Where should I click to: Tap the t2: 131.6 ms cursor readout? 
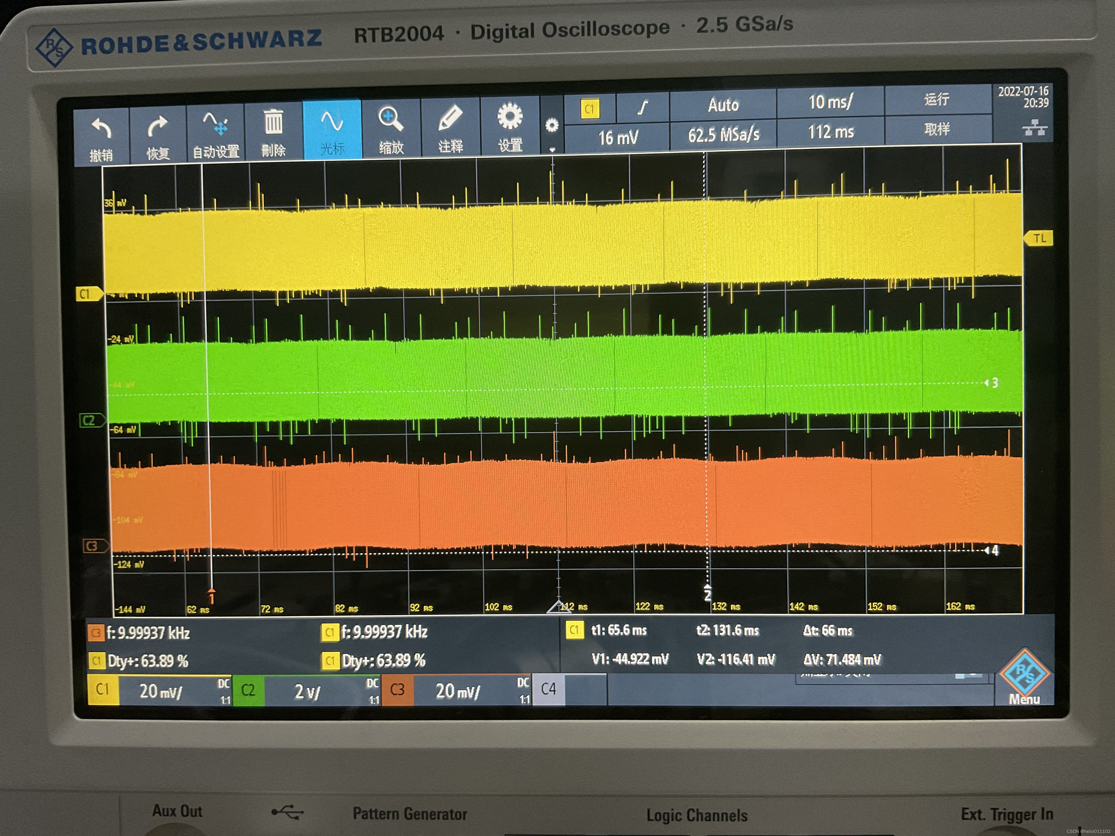pyautogui.click(x=727, y=630)
